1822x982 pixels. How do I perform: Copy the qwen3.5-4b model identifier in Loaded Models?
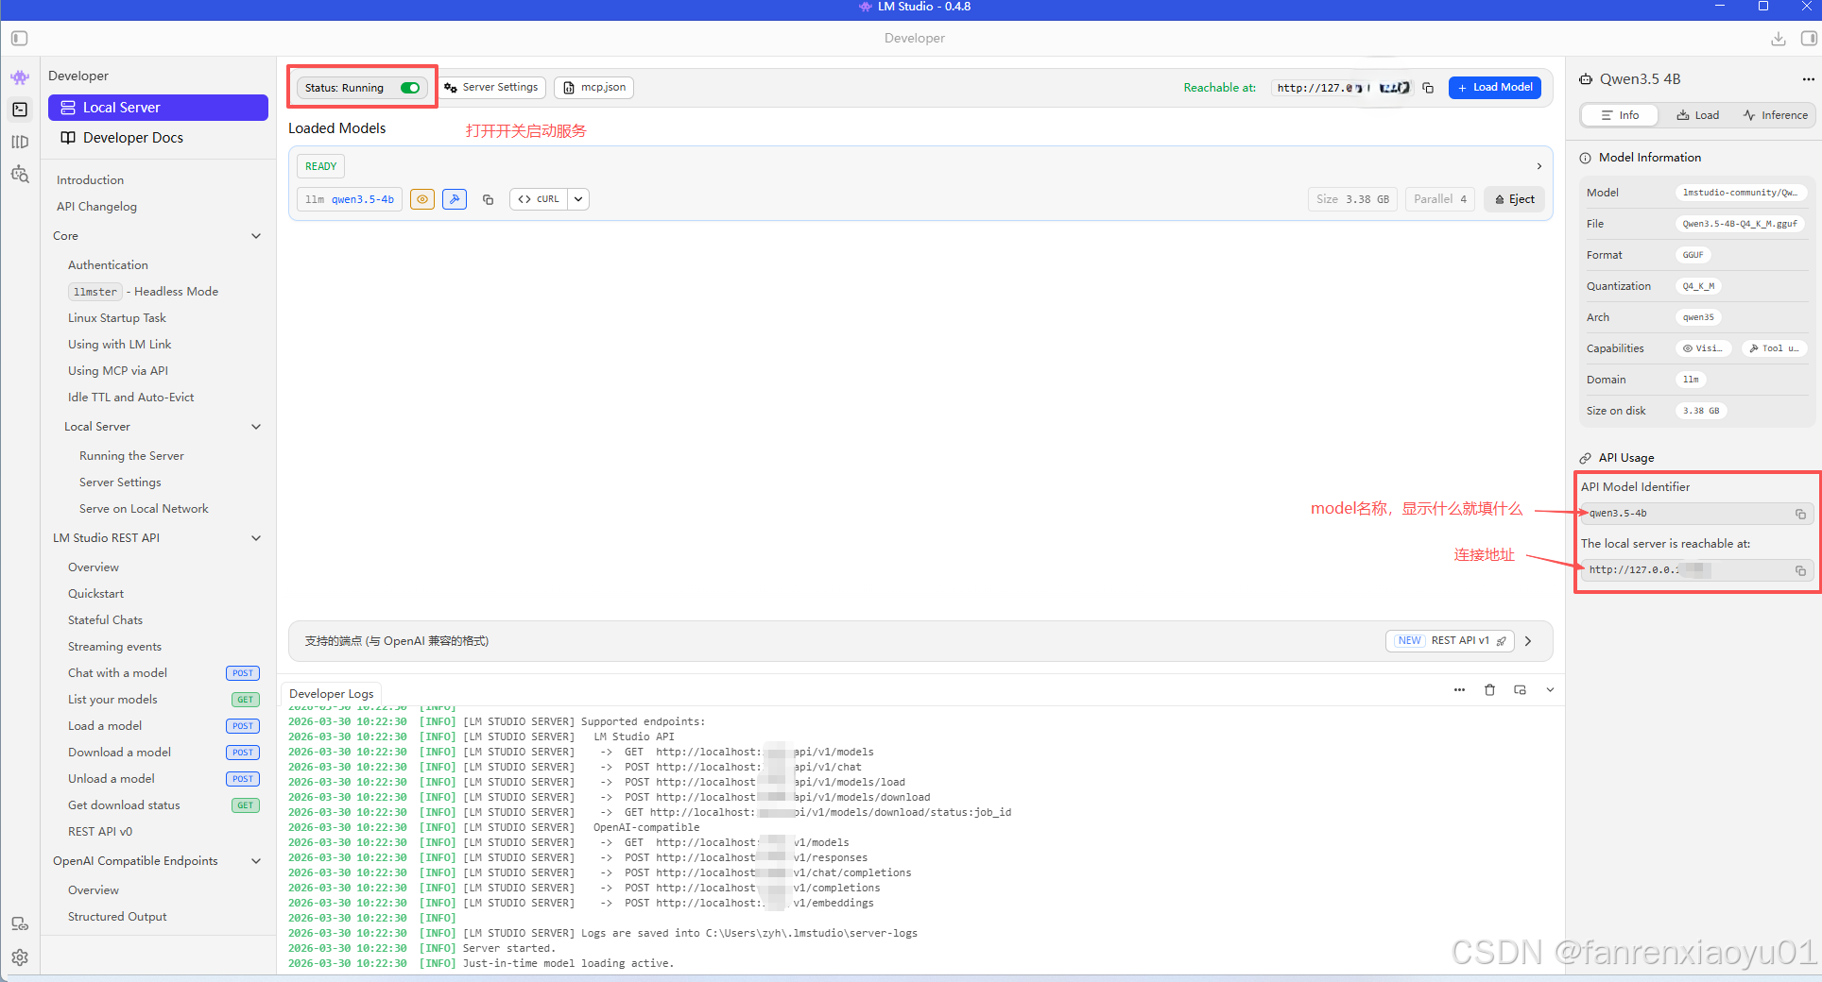[488, 199]
